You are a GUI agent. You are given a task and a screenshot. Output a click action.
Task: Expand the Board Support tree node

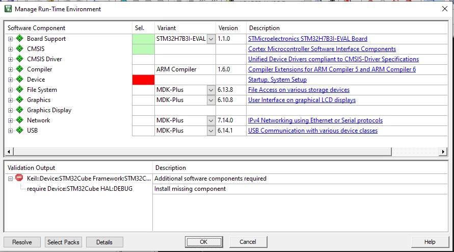tap(10, 39)
